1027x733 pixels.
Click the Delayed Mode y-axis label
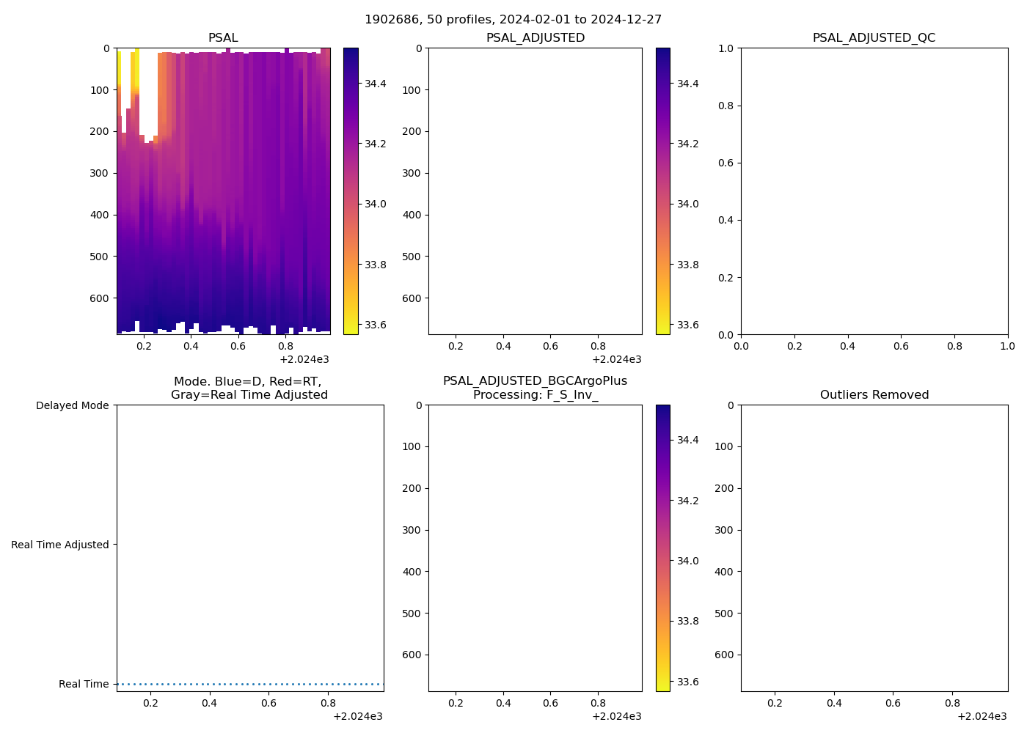pyautogui.click(x=72, y=405)
